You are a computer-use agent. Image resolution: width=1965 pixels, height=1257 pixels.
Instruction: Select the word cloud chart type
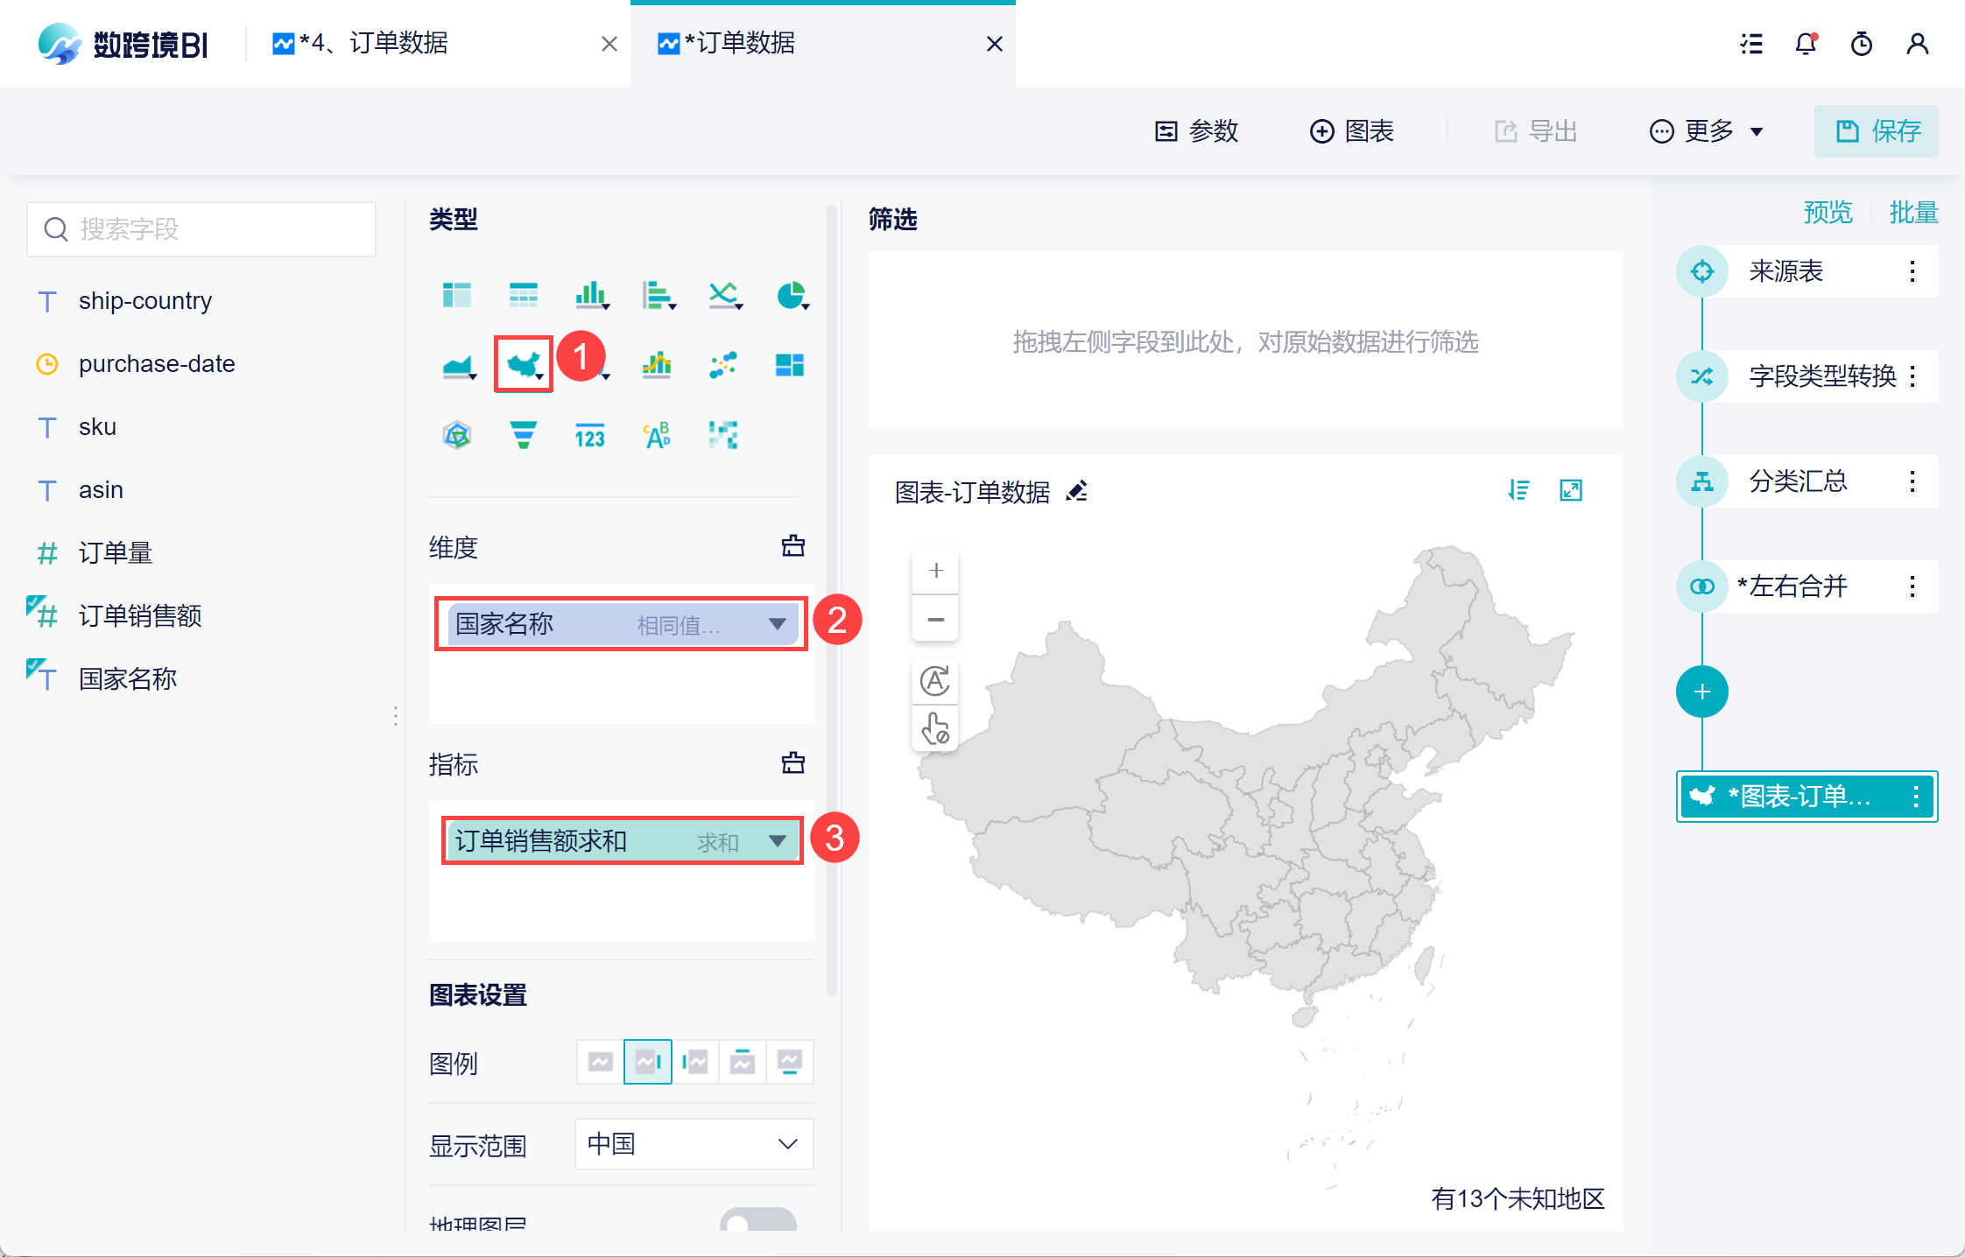pos(657,435)
